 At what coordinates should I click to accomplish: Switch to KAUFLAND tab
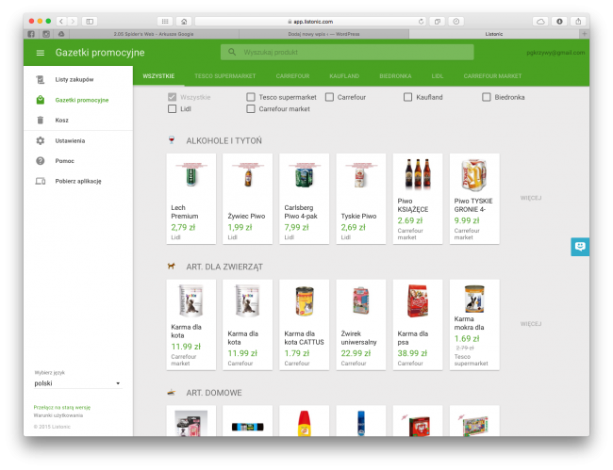pyautogui.click(x=344, y=76)
